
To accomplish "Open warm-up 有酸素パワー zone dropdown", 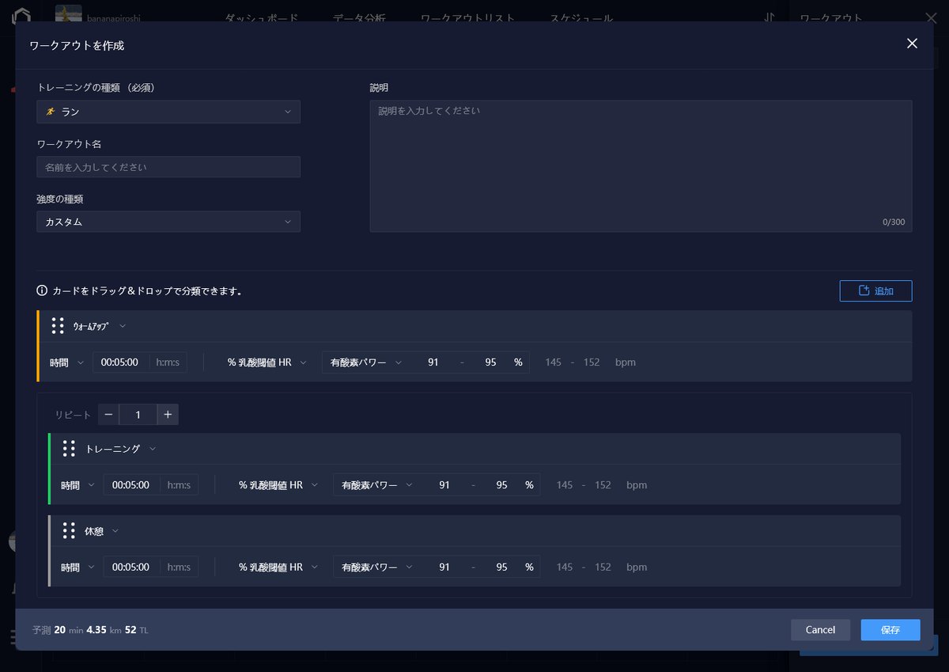I will 366,363.
